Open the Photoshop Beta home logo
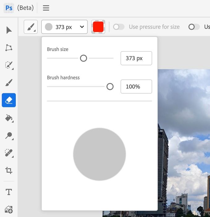 point(9,8)
